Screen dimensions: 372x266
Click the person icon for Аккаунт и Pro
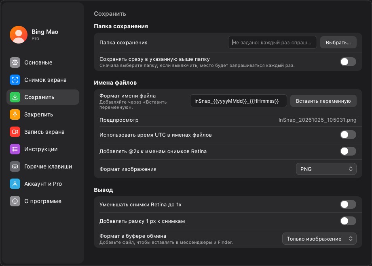point(15,184)
